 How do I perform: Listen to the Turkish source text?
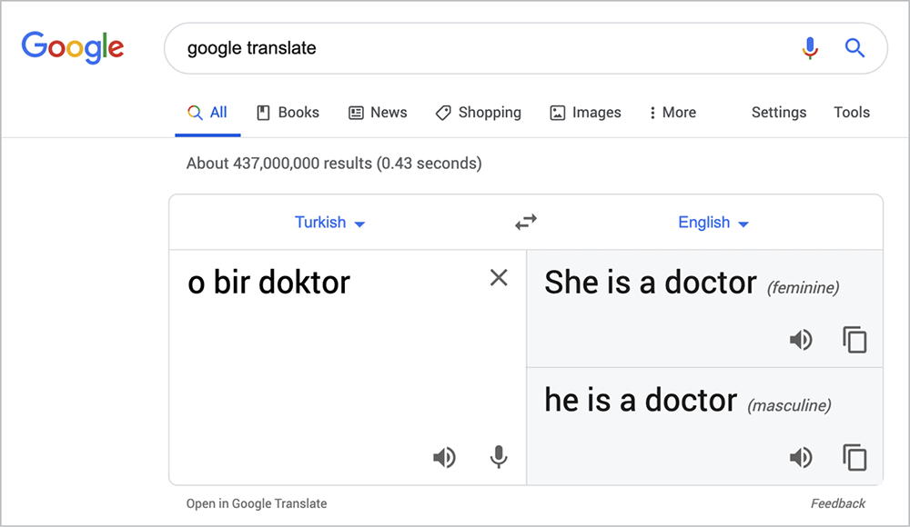[444, 457]
